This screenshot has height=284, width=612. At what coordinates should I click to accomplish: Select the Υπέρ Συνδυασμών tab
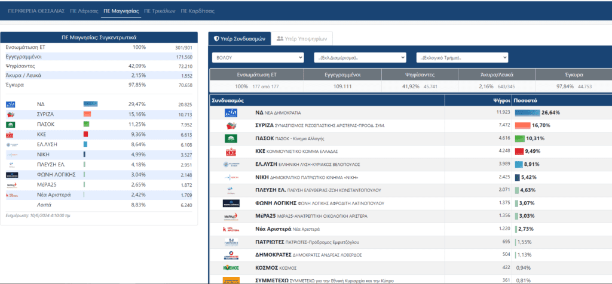(240, 38)
